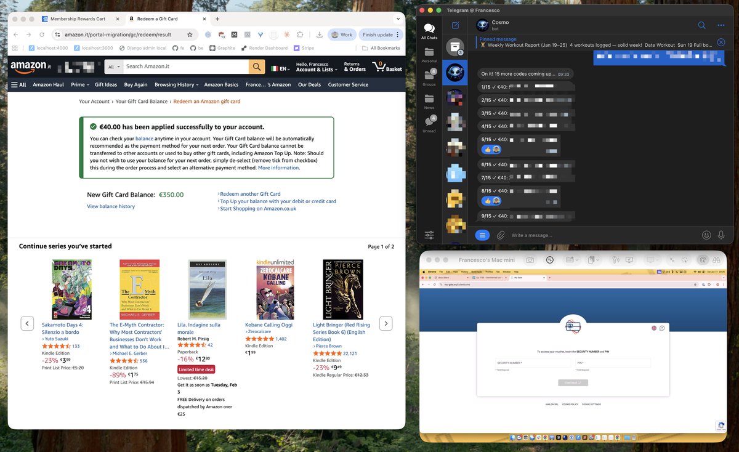Open Chrome extensions puzzle icon
The width and height of the screenshot is (739, 452).
pyautogui.click(x=300, y=34)
